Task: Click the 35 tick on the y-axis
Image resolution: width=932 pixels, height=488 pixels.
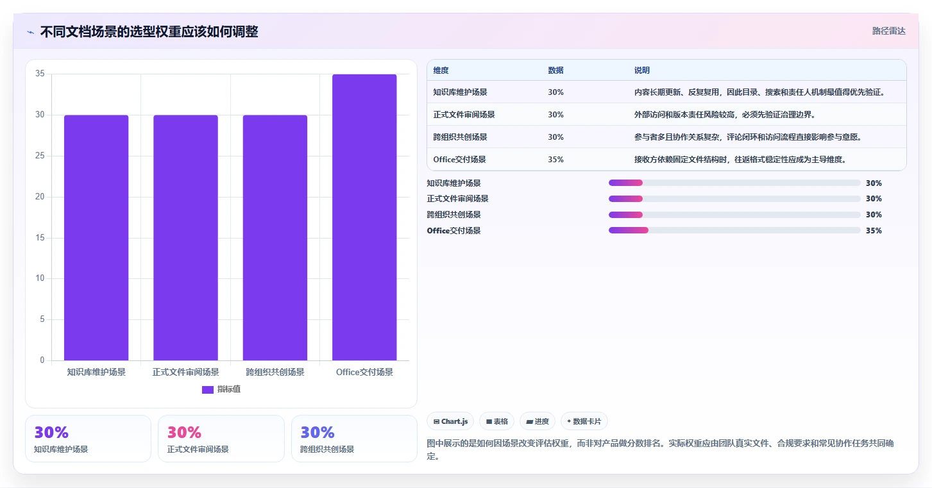Action: coord(40,74)
